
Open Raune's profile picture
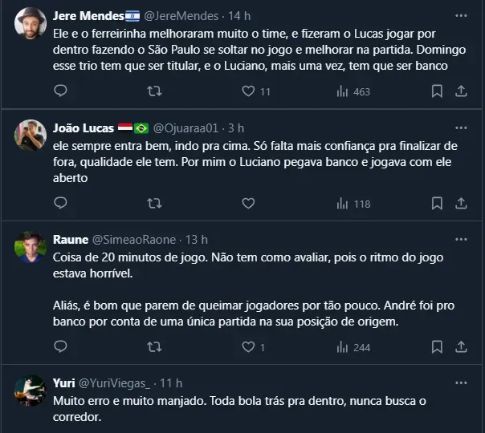tap(30, 246)
